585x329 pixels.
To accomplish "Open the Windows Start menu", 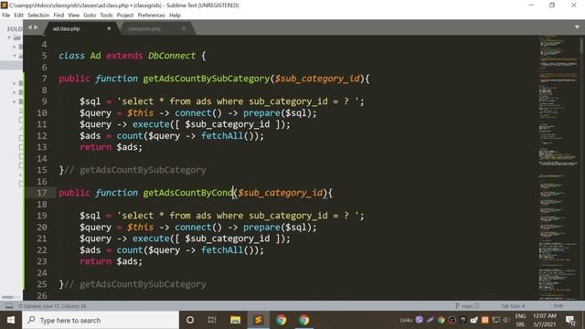I will (11, 320).
